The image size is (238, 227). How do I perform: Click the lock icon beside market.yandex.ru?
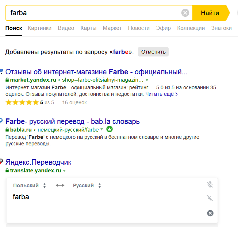(x=7, y=80)
